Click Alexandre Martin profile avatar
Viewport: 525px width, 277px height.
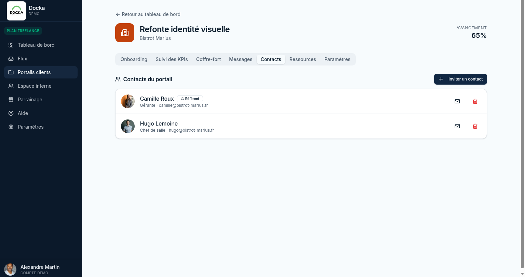10,269
